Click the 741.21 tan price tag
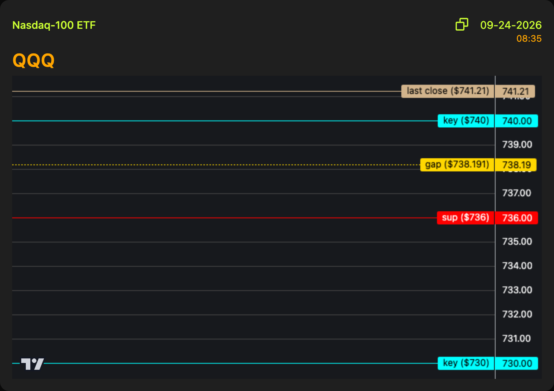Viewport: 554px width, 391px height. (x=515, y=91)
